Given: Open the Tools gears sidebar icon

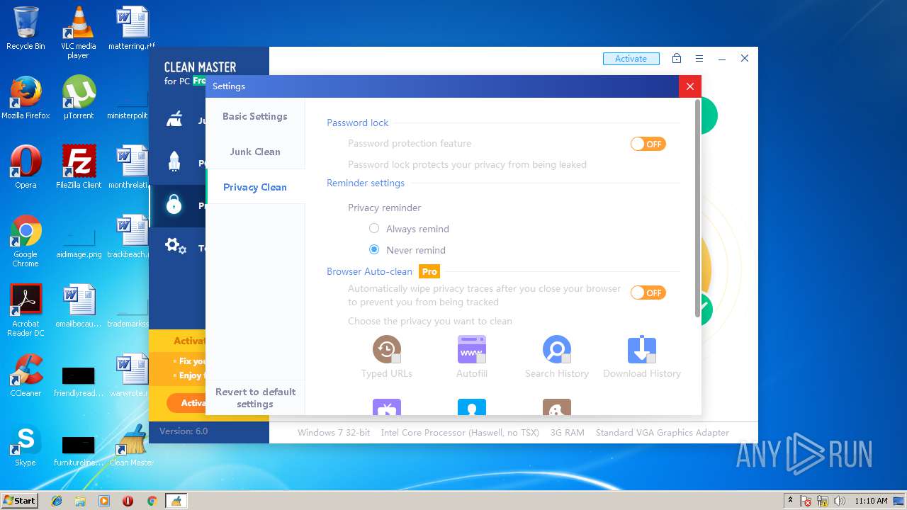Looking at the screenshot, I should [x=175, y=246].
